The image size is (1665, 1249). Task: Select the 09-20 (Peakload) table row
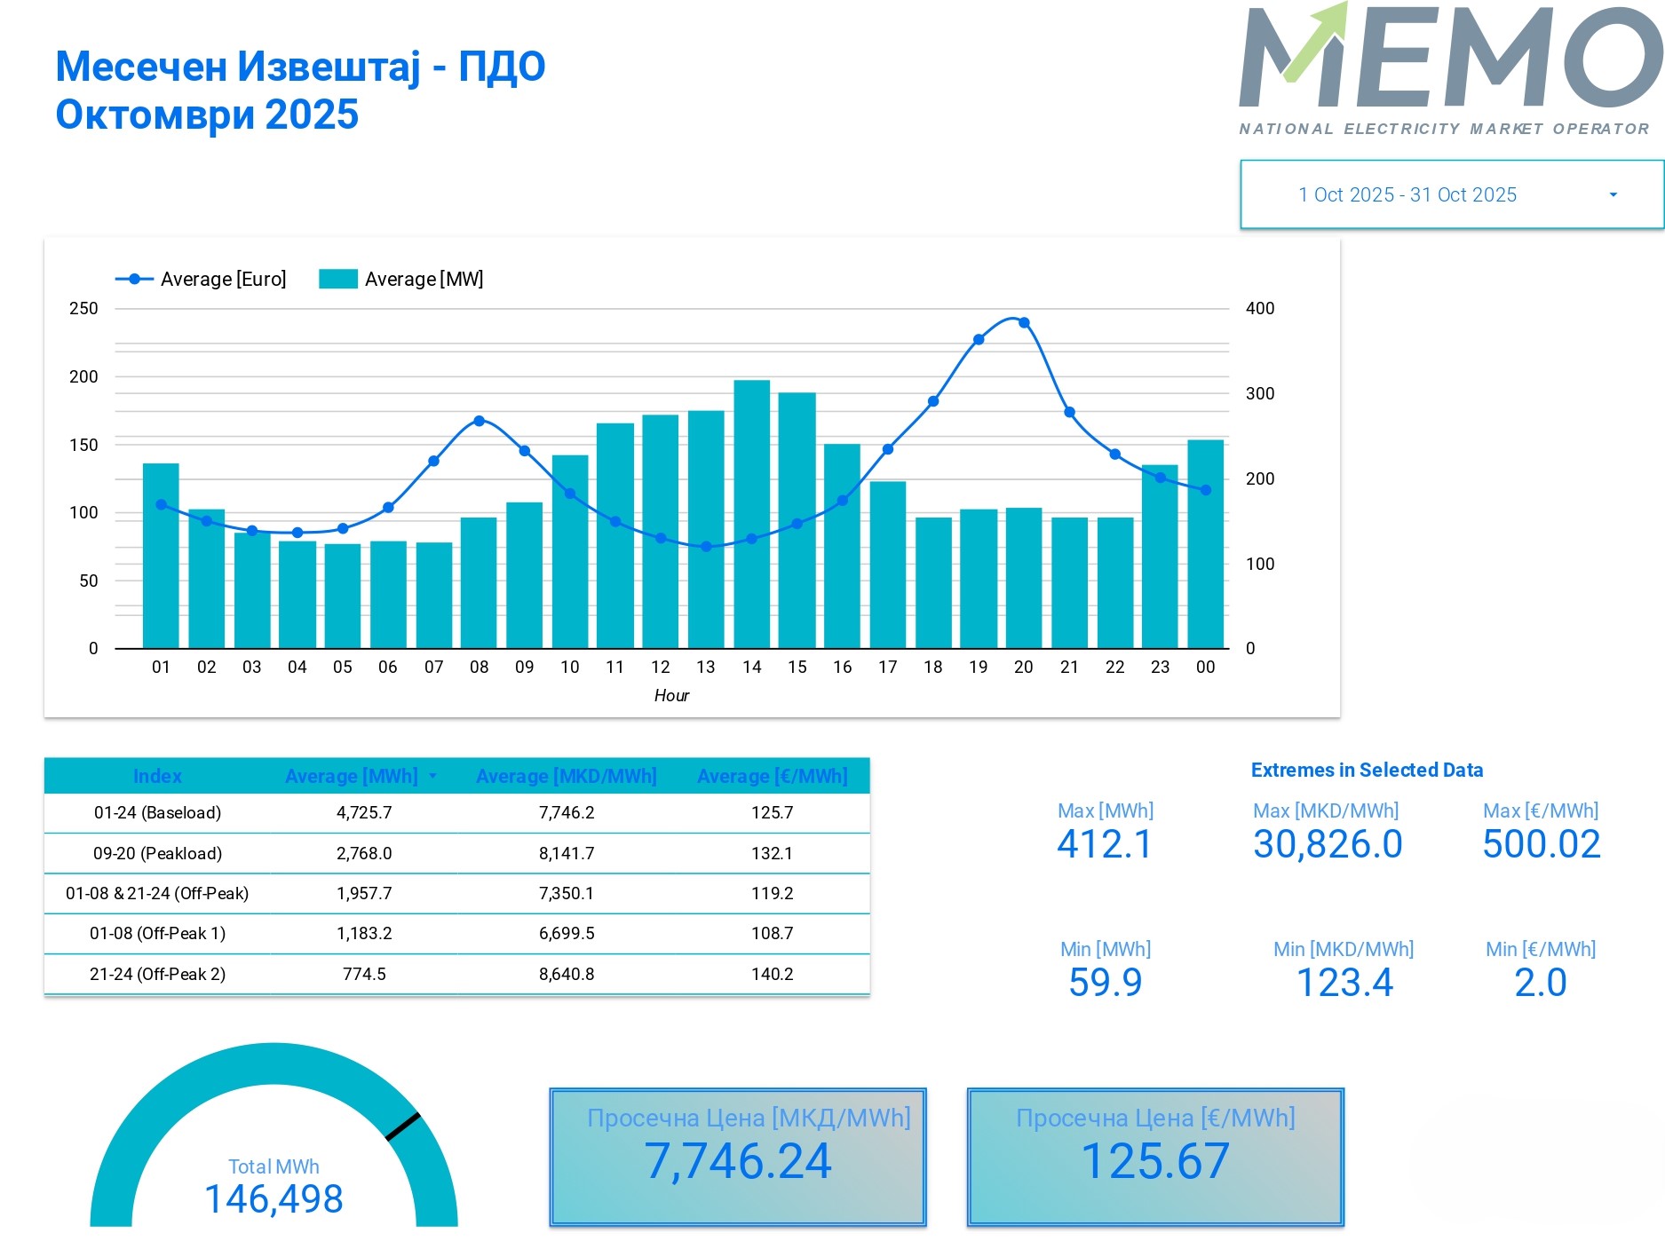[157, 853]
